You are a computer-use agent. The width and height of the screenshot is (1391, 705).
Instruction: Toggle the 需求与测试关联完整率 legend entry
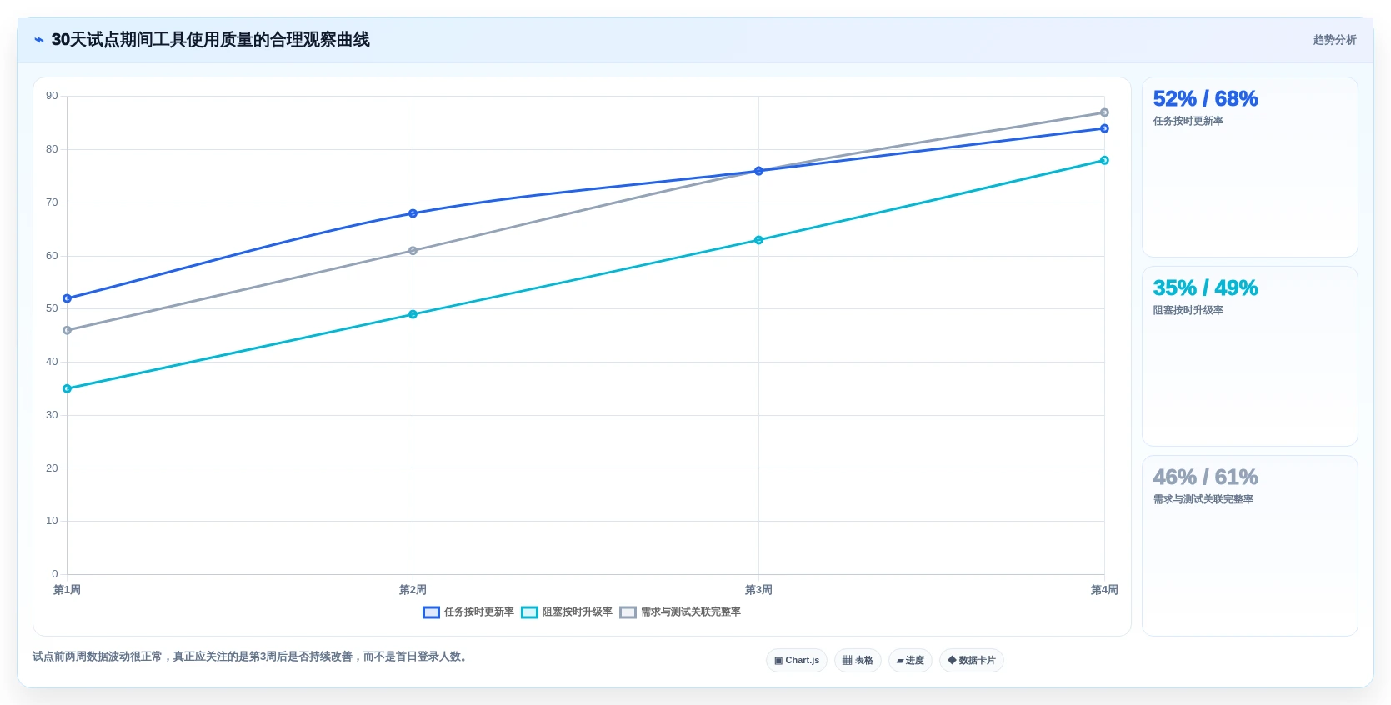(680, 612)
